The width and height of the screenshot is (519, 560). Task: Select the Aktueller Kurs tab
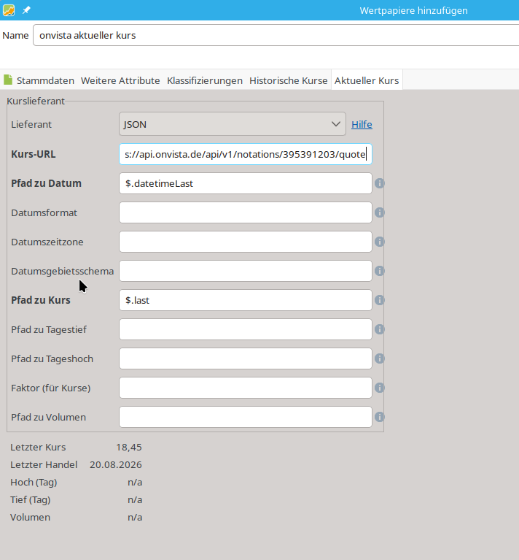point(367,80)
